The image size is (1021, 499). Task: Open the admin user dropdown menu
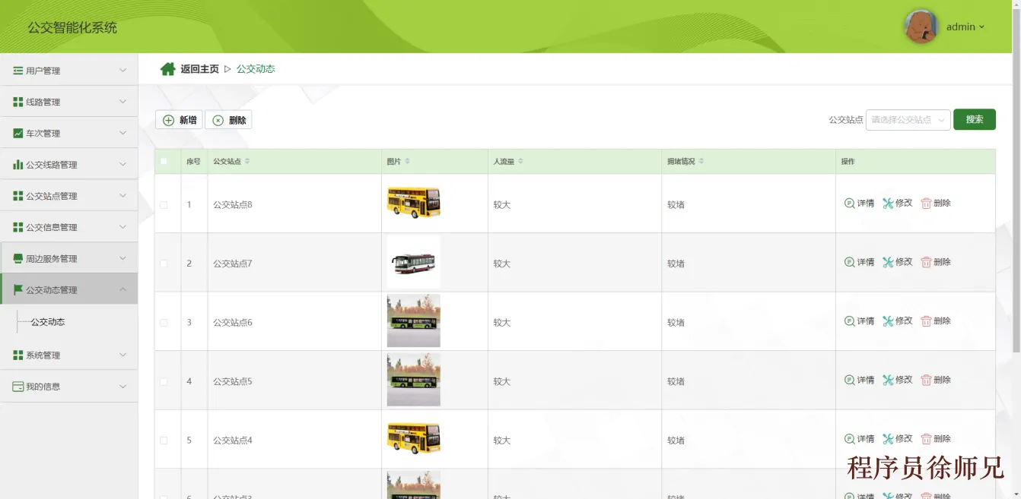[965, 27]
